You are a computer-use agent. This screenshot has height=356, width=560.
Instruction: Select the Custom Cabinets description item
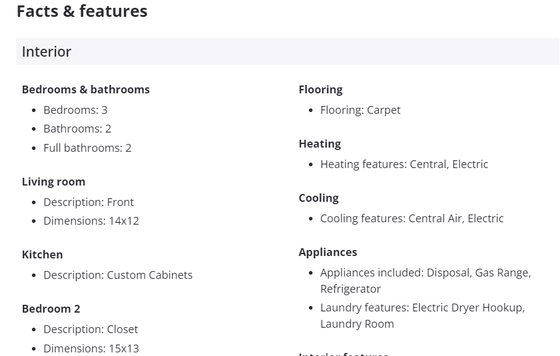(x=118, y=275)
